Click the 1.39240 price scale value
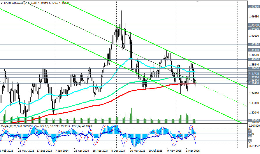260x154 pixels. pyautogui.click(x=254, y=64)
